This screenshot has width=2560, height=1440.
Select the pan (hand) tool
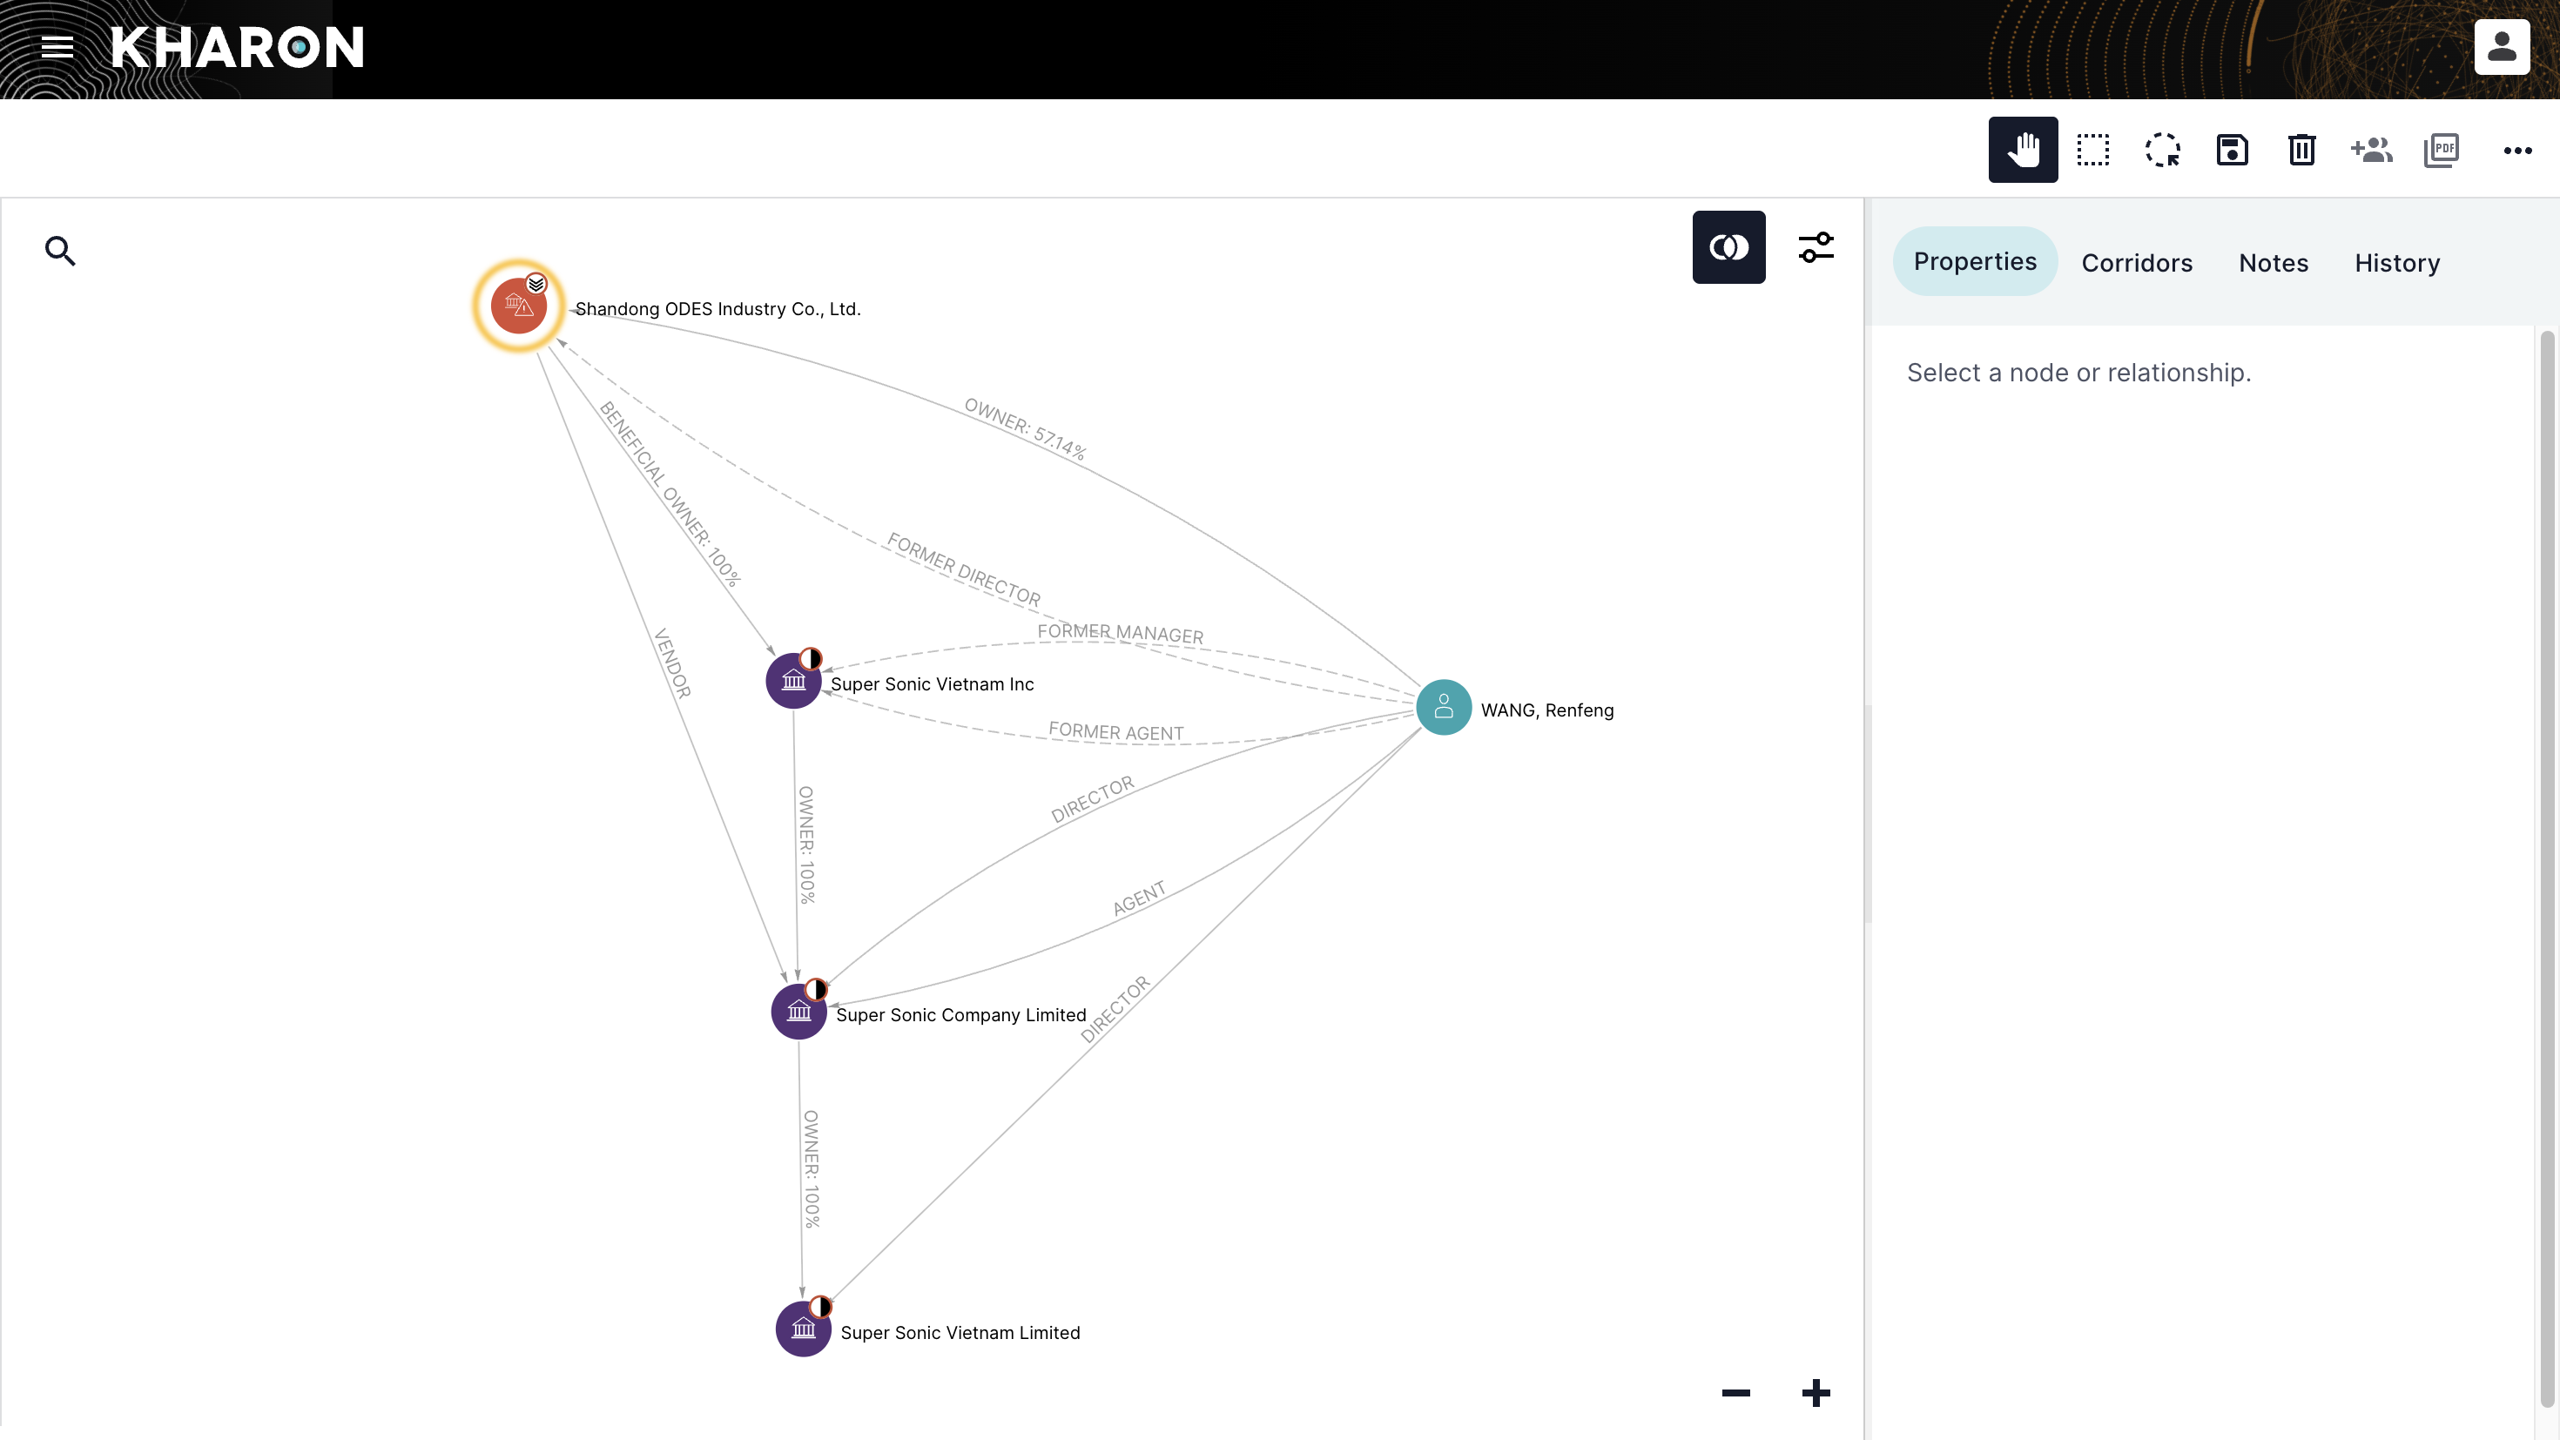click(2024, 149)
